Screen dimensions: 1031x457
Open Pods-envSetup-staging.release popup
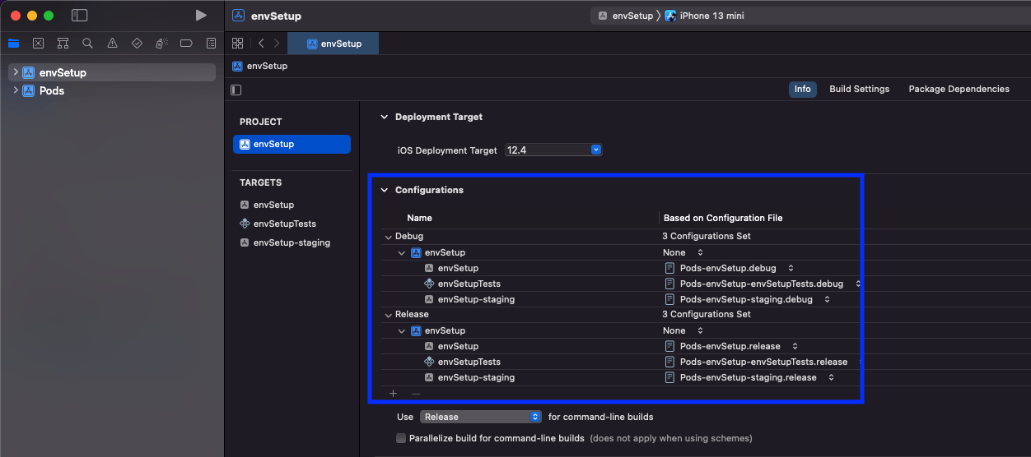pyautogui.click(x=750, y=377)
